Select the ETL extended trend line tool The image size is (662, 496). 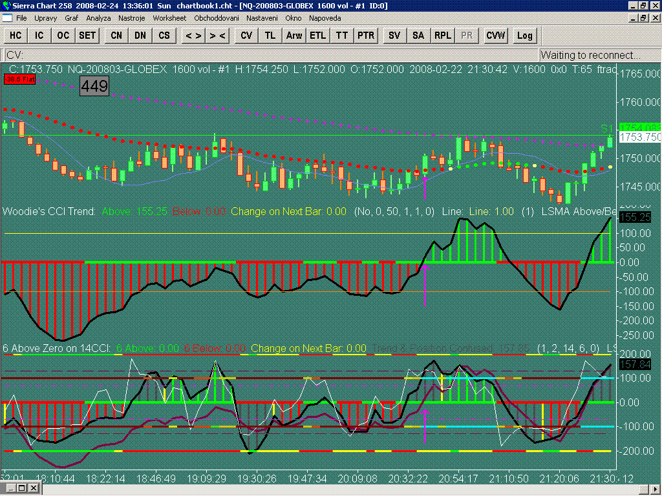tap(318, 36)
